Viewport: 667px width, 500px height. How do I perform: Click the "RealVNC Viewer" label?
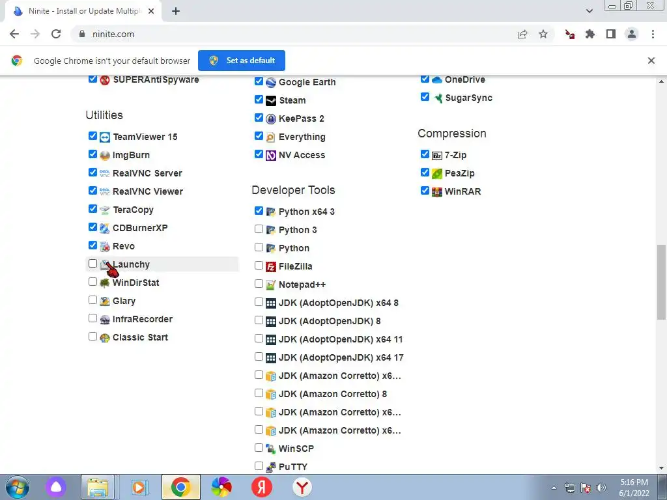(x=148, y=192)
